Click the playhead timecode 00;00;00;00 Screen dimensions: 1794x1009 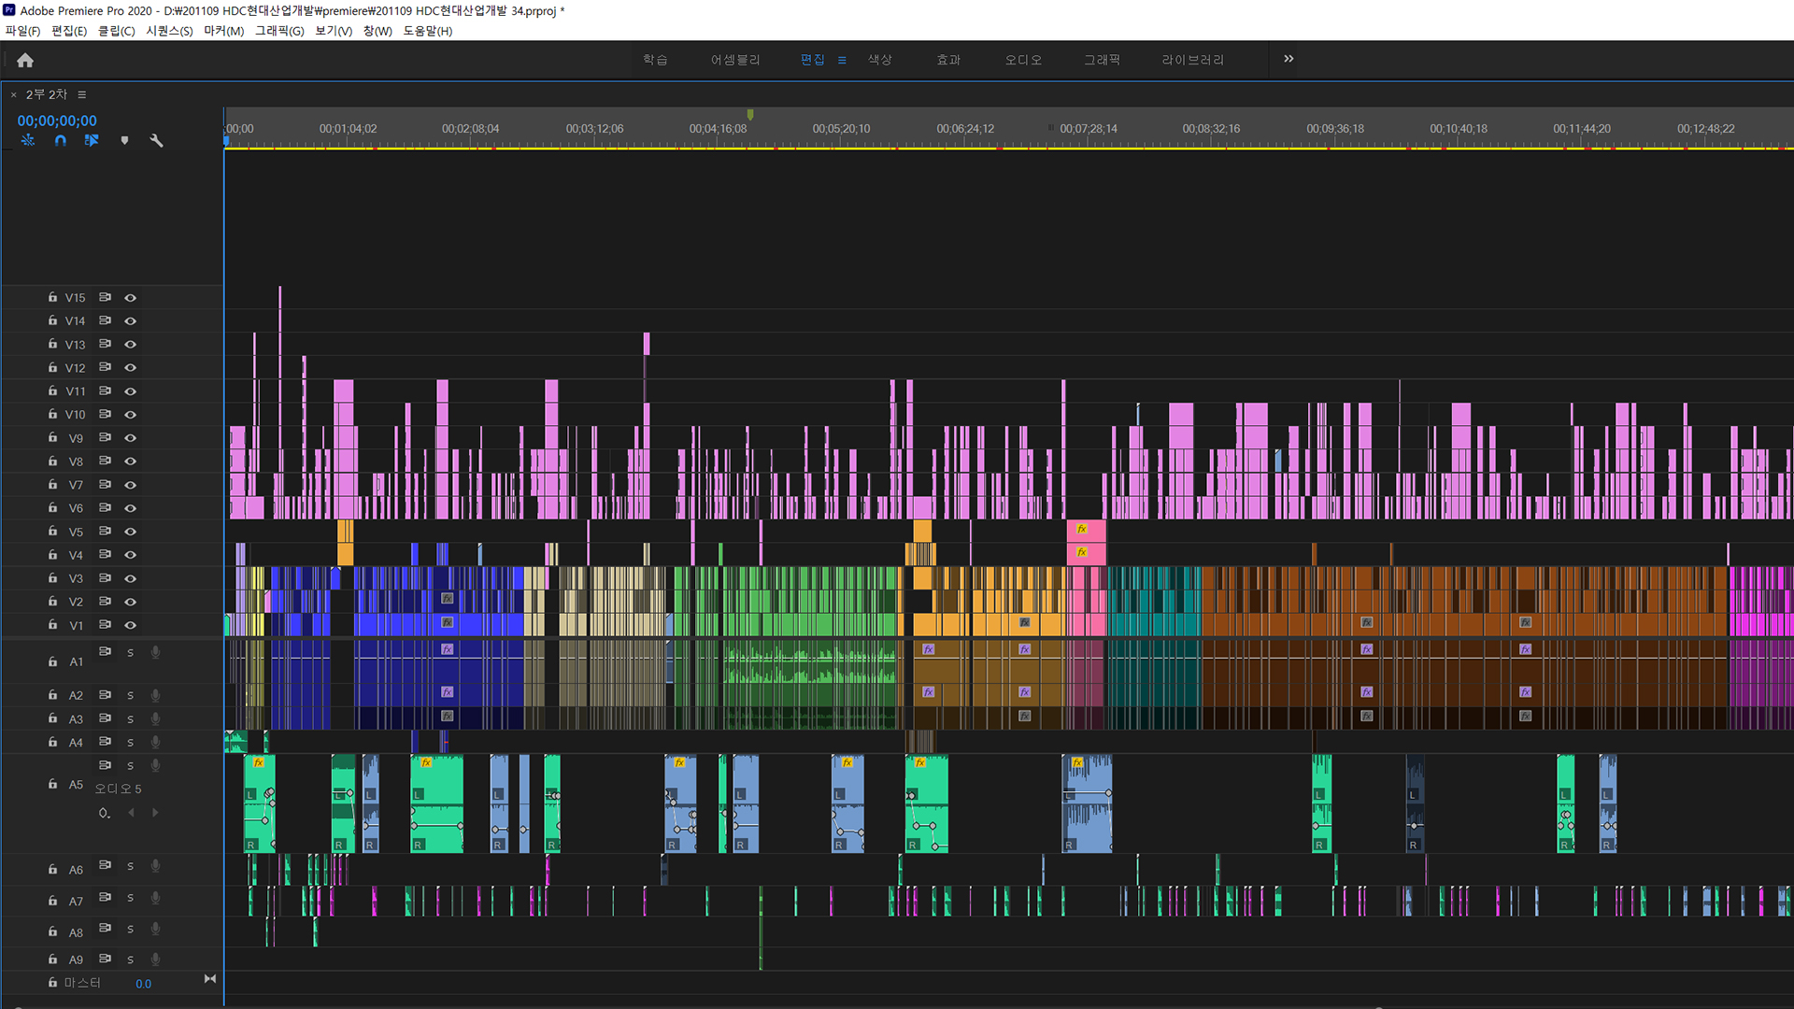57,121
